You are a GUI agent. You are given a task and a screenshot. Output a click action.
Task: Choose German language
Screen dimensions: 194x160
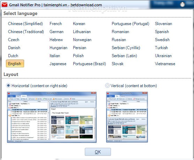pos(57,32)
